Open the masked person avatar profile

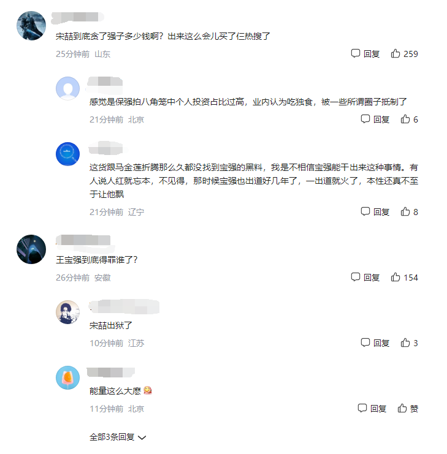tap(67, 312)
